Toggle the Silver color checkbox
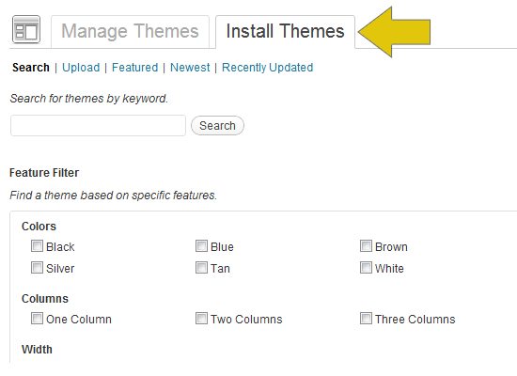Image resolution: width=517 pixels, height=376 pixels. point(37,268)
